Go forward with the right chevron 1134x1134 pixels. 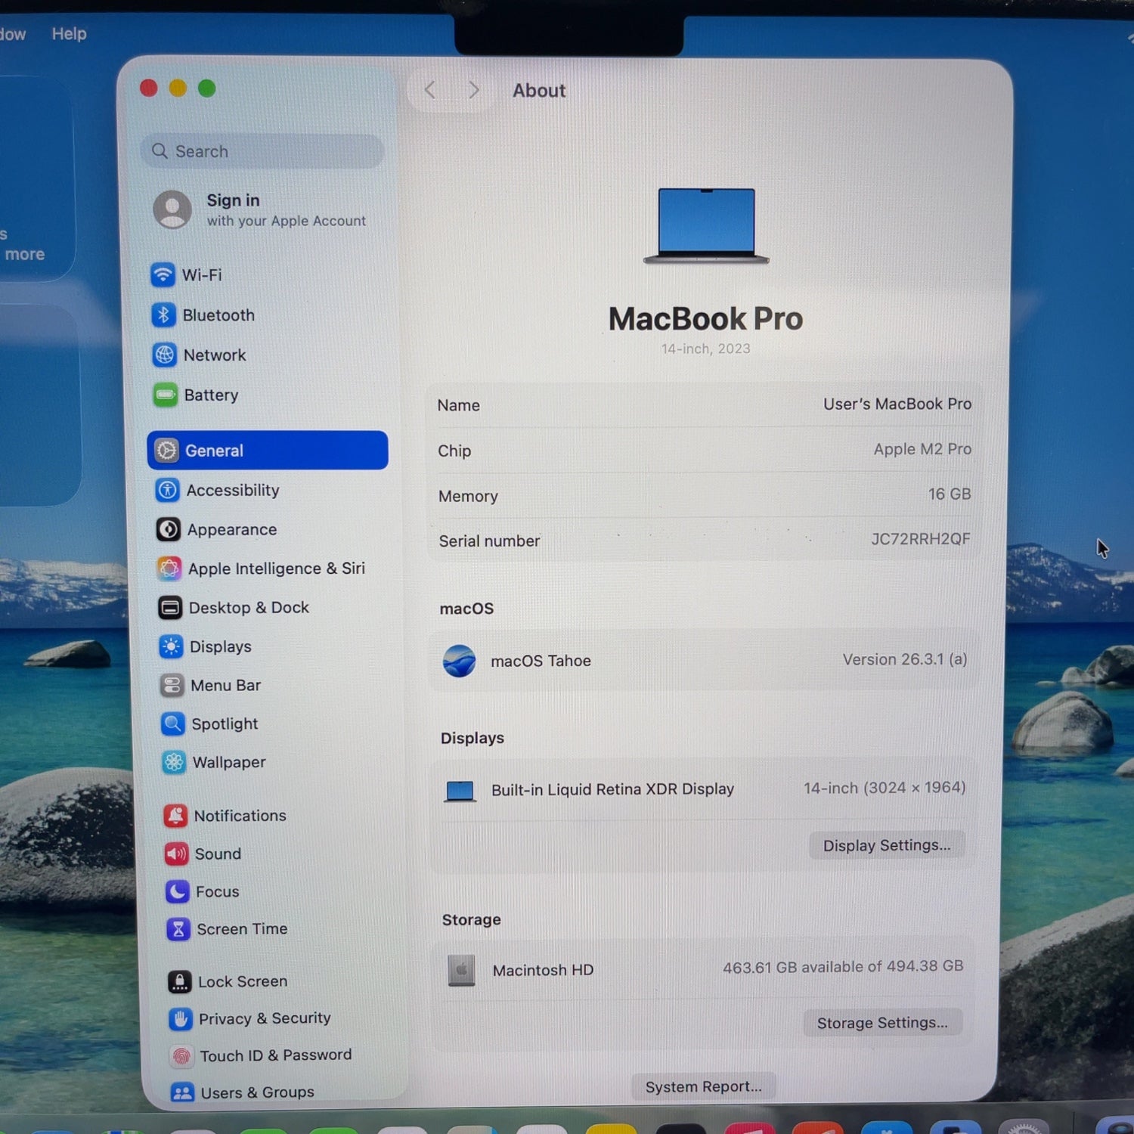pos(474,91)
